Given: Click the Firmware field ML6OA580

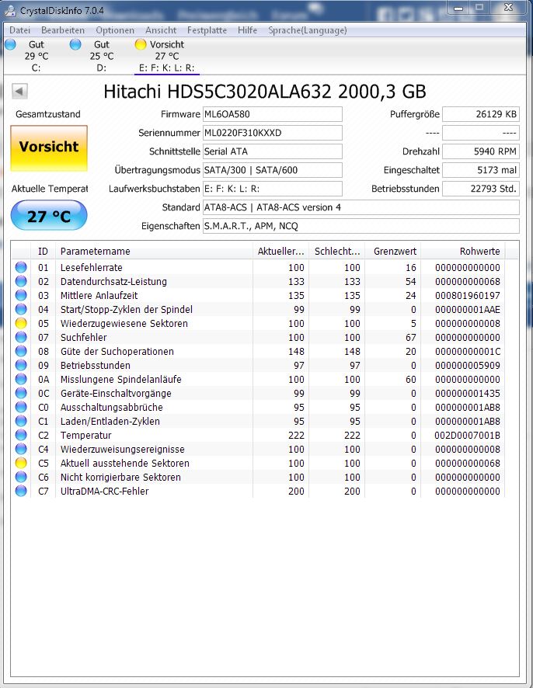Looking at the screenshot, I should pyautogui.click(x=272, y=114).
